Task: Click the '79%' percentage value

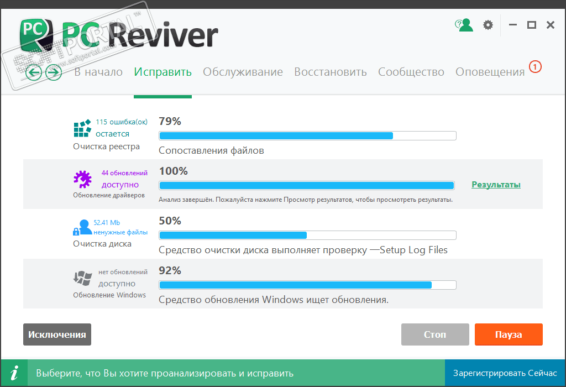Action: click(170, 121)
